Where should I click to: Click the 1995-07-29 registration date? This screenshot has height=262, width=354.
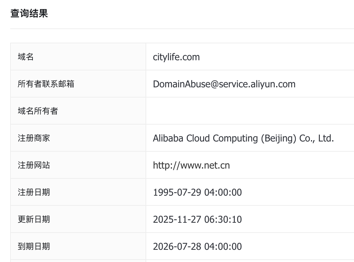point(177,192)
